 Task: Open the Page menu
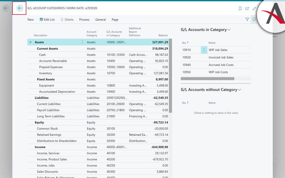tap(115, 20)
